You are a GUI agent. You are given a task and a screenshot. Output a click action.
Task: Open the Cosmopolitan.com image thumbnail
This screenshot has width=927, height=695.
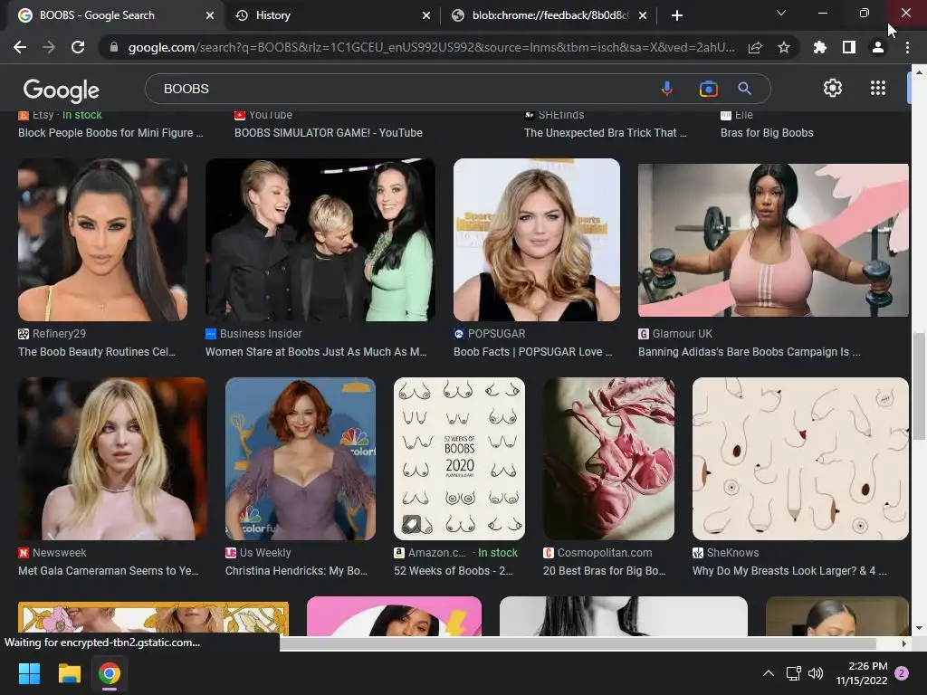click(608, 459)
